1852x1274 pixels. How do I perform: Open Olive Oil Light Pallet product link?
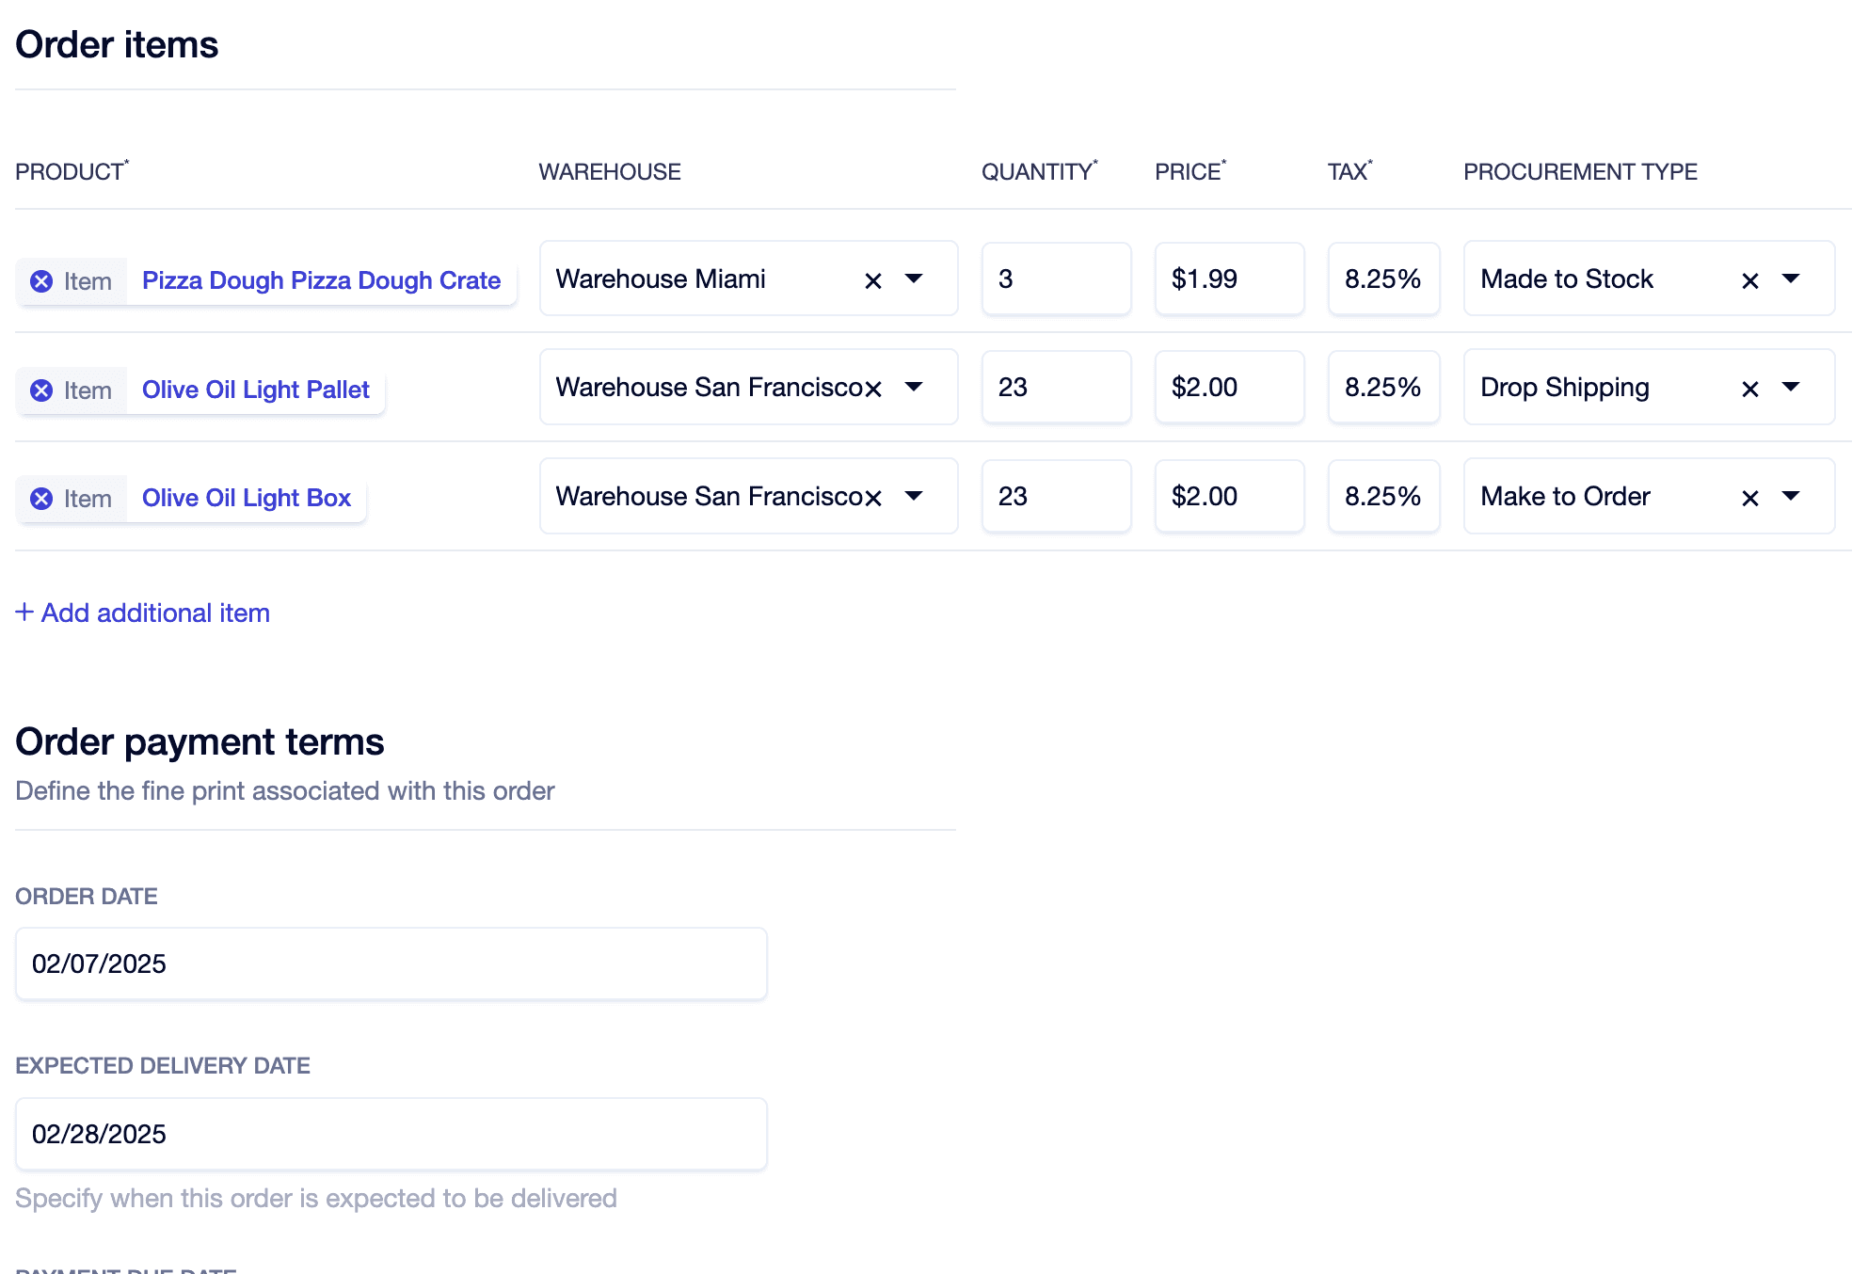255,390
